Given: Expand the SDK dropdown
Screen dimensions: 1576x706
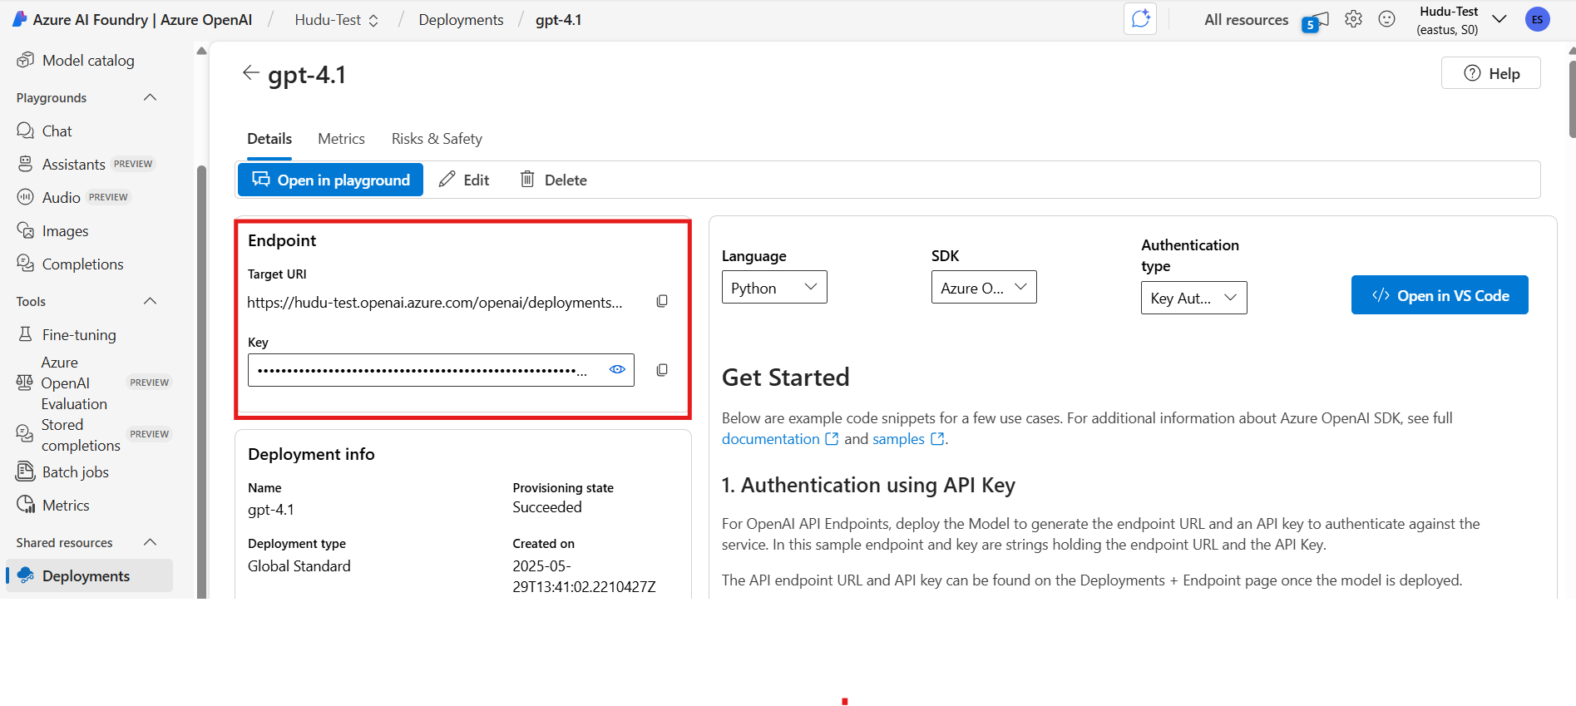Looking at the screenshot, I should pyautogui.click(x=983, y=287).
